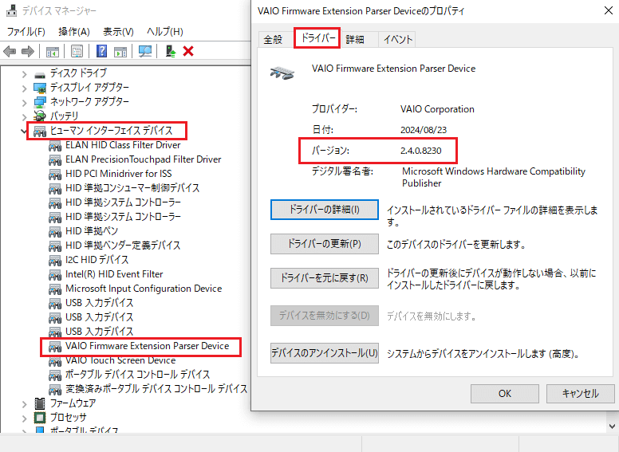619x452 pixels.
Task: Collapse the ヒューマン インターフェイス デバイス node
Action: pos(24,131)
